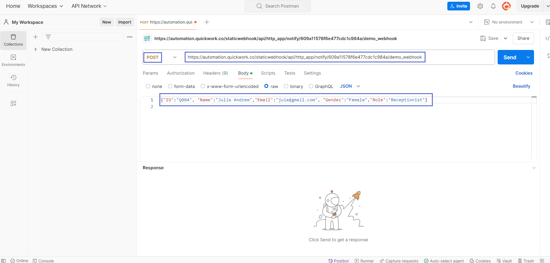550x263 pixels.
Task: Click Auto-select agent in status bar
Action: [444, 261]
